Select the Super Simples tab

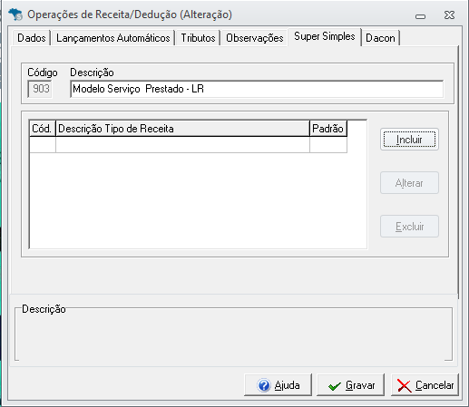click(x=325, y=36)
